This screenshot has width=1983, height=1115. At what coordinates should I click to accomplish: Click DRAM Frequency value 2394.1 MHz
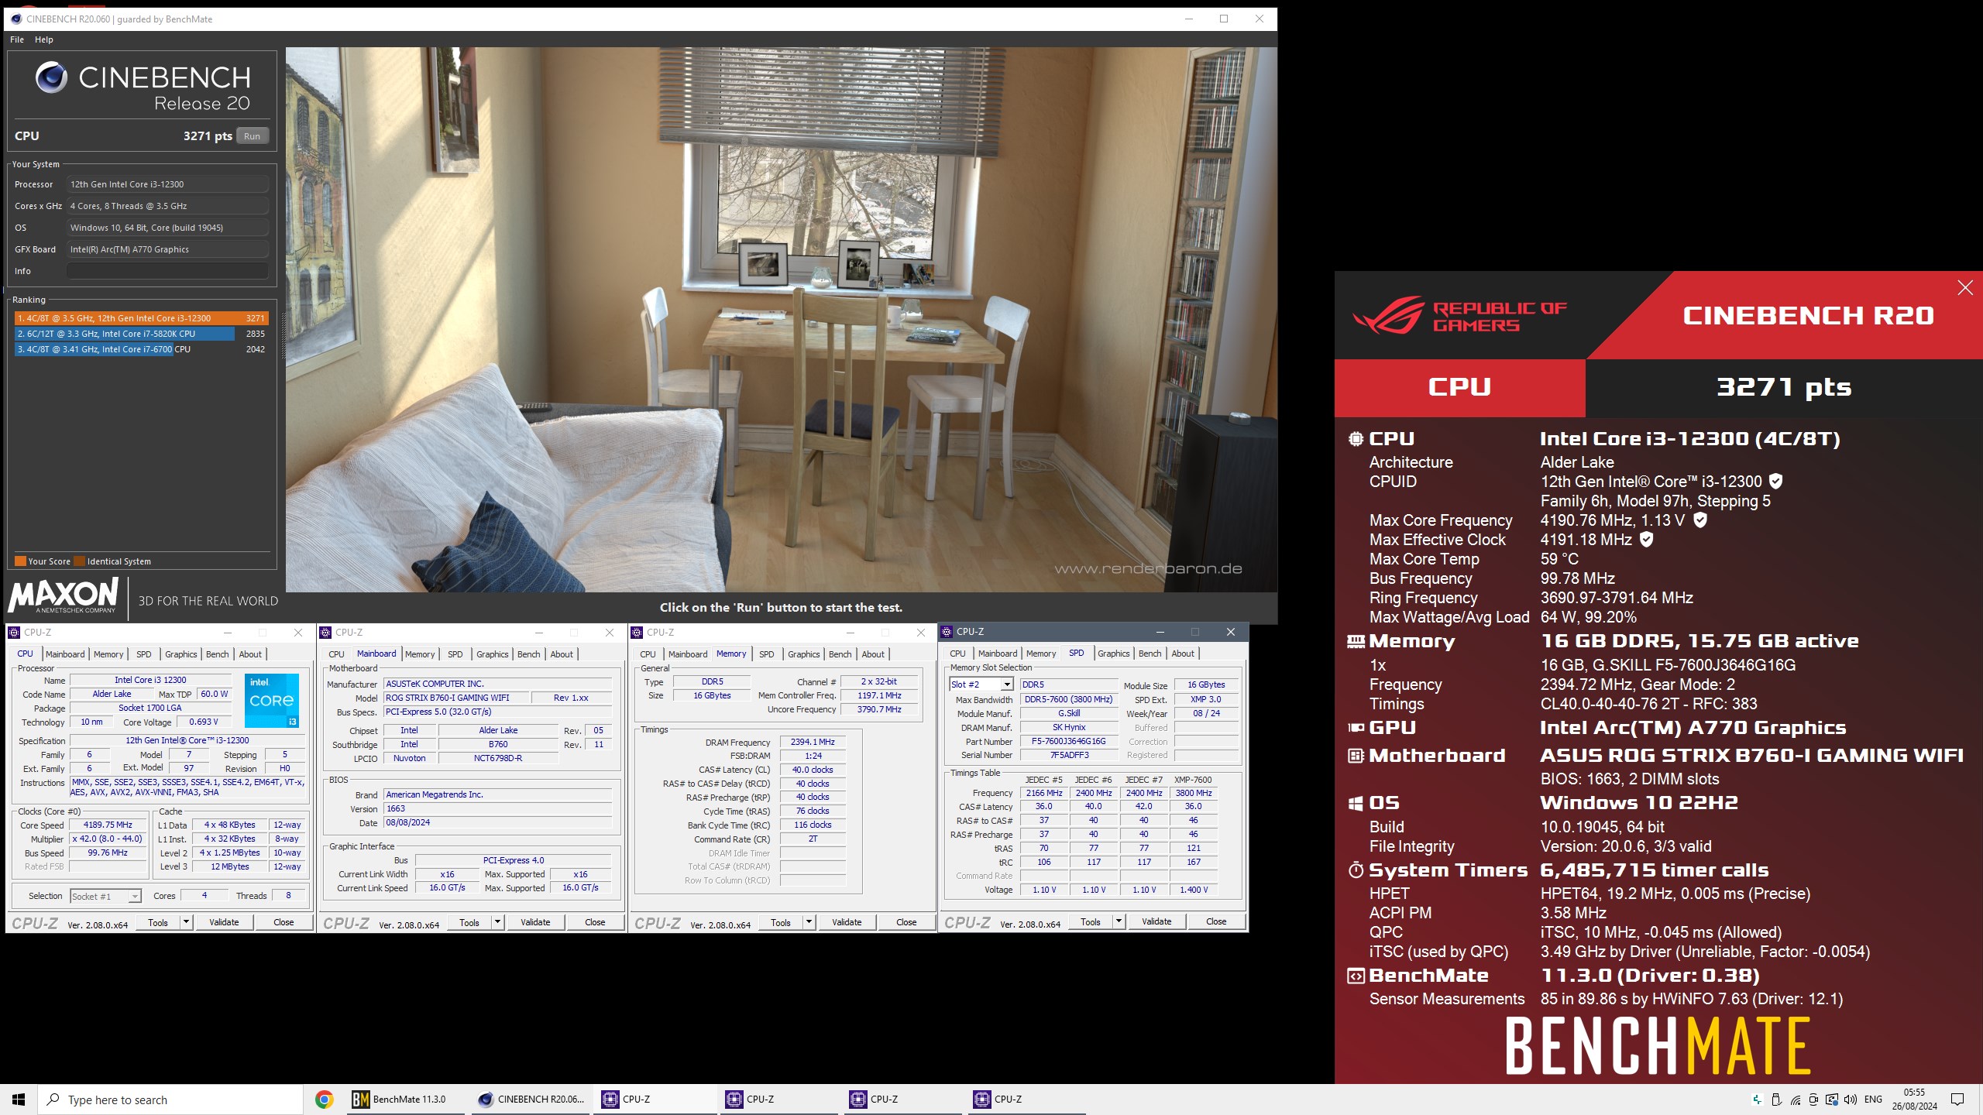point(813,742)
